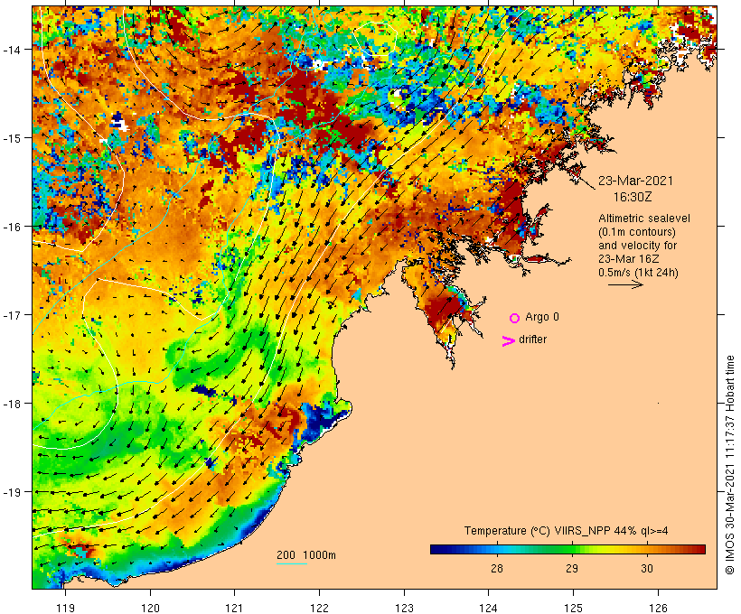This screenshot has height=614, width=741.
Task: Click the 119 longitude axis label
Action: click(x=65, y=608)
